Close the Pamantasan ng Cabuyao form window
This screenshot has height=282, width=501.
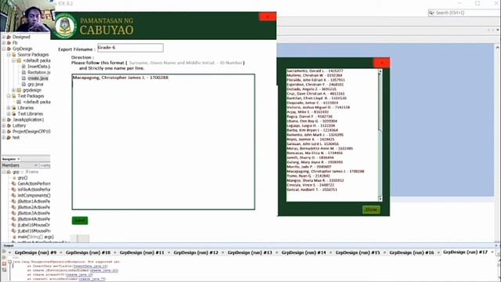point(268,16)
